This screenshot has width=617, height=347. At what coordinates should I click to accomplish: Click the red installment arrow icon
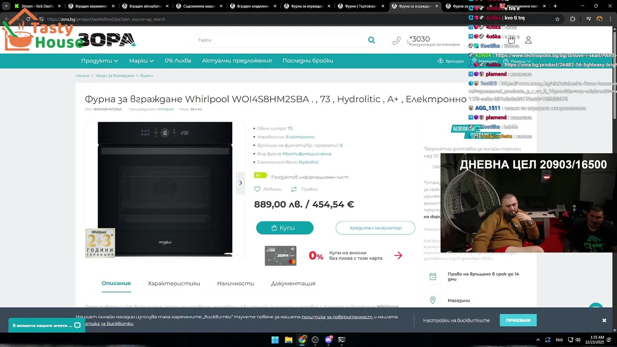[x=398, y=255]
